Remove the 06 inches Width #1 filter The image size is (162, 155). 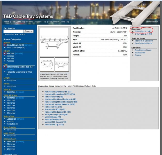pos(20,92)
